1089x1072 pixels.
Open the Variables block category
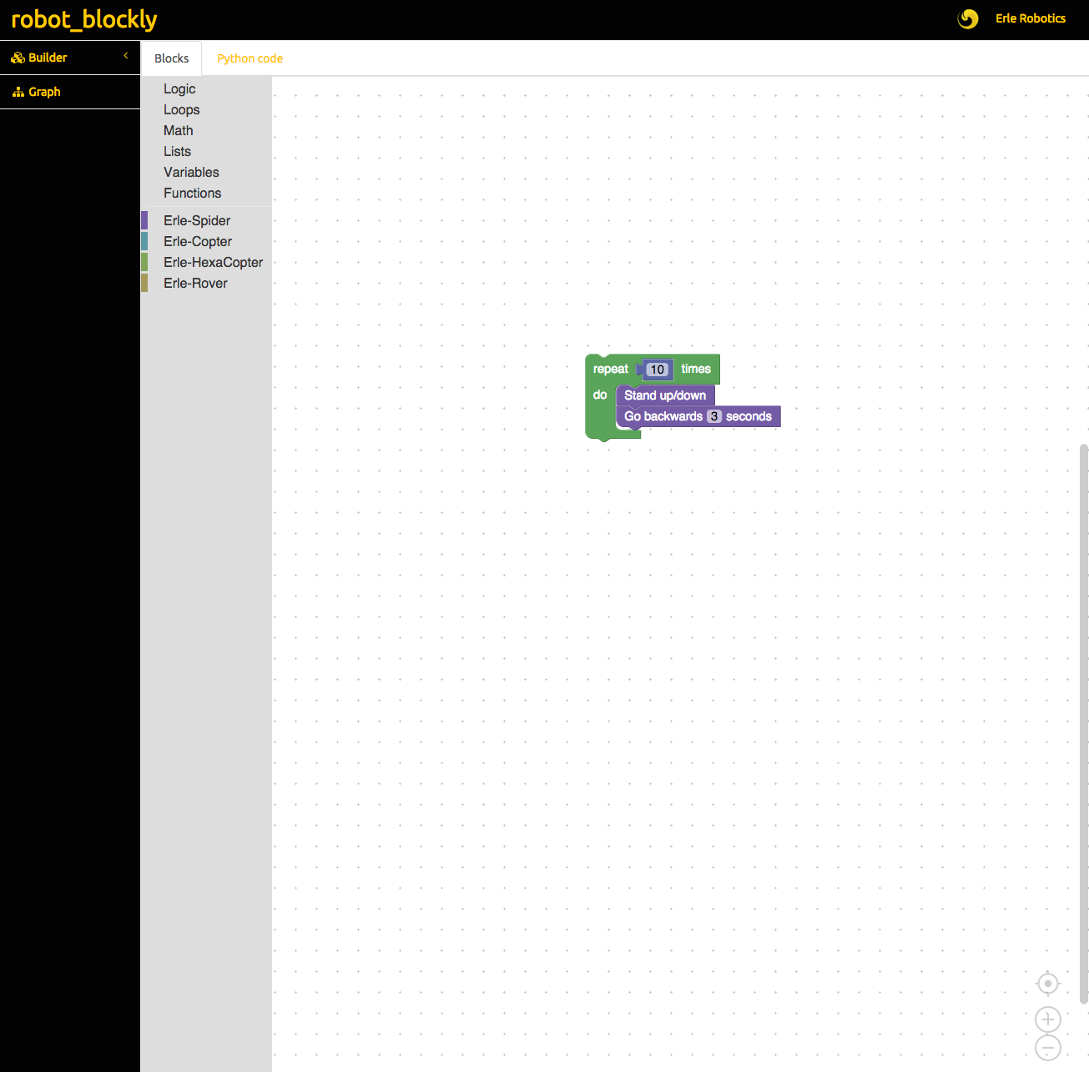coord(206,172)
